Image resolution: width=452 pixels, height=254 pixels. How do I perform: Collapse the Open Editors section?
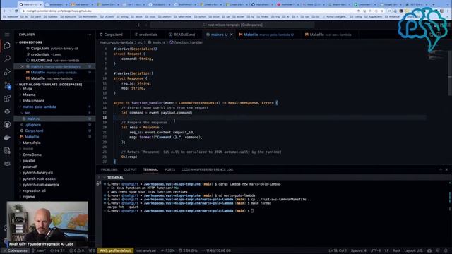point(55,42)
